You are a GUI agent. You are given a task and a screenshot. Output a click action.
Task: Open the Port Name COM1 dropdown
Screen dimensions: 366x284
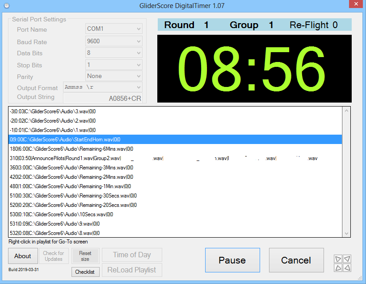click(x=114, y=29)
